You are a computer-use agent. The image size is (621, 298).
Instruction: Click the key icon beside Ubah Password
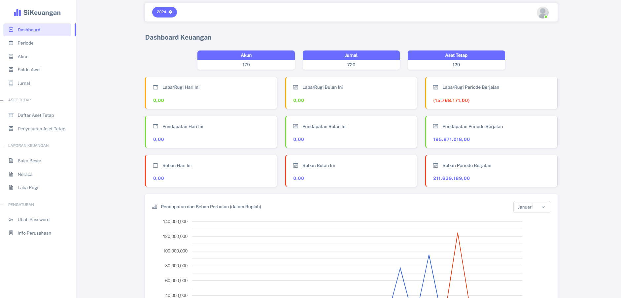coord(11,220)
